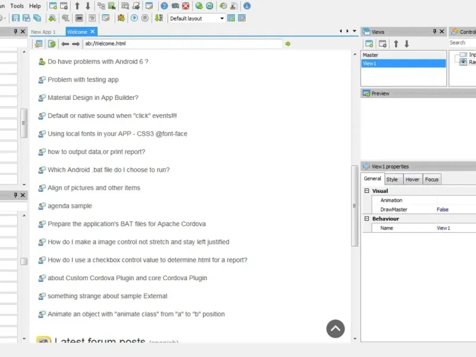Click the welcome page vertical scrollbar thumb

point(355,206)
